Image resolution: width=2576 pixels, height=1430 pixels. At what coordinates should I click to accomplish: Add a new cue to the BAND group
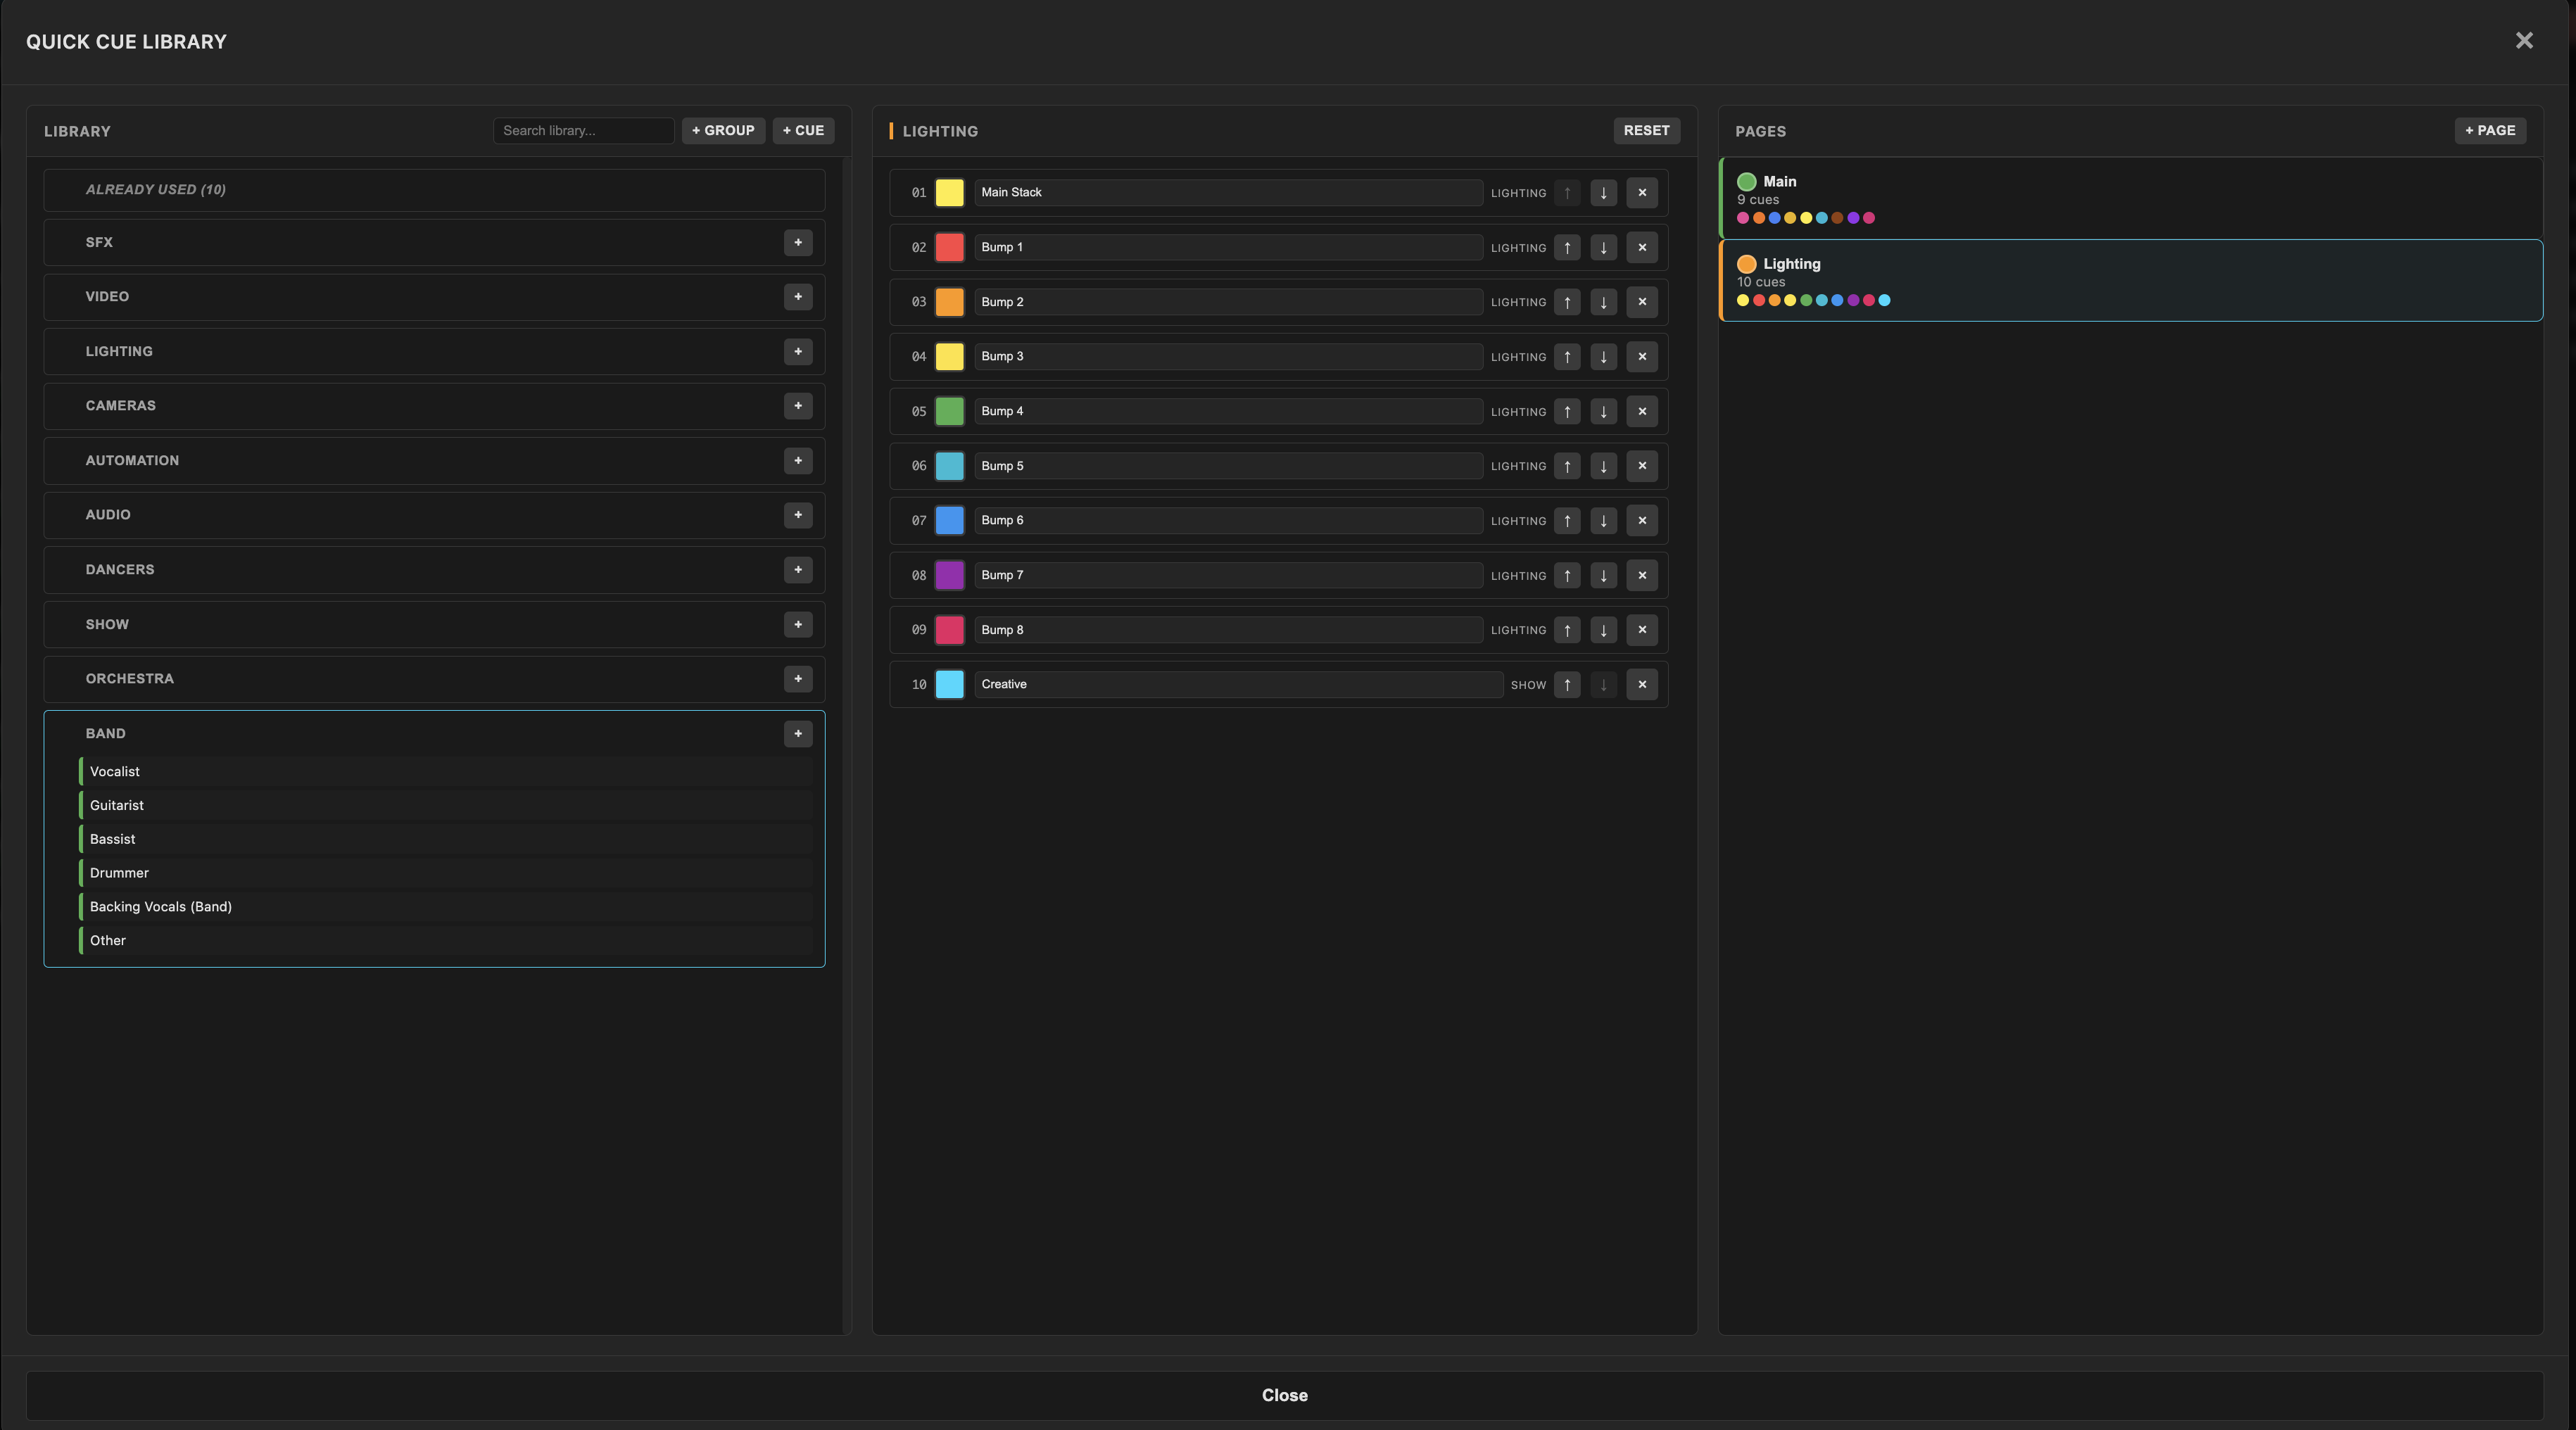[x=798, y=733]
